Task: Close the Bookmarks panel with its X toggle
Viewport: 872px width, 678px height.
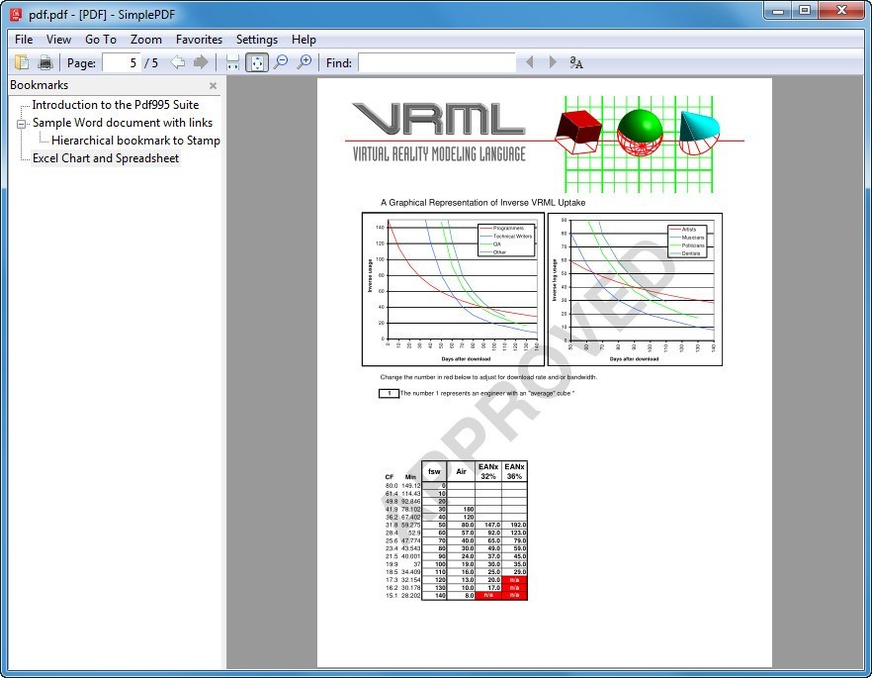Action: [212, 85]
